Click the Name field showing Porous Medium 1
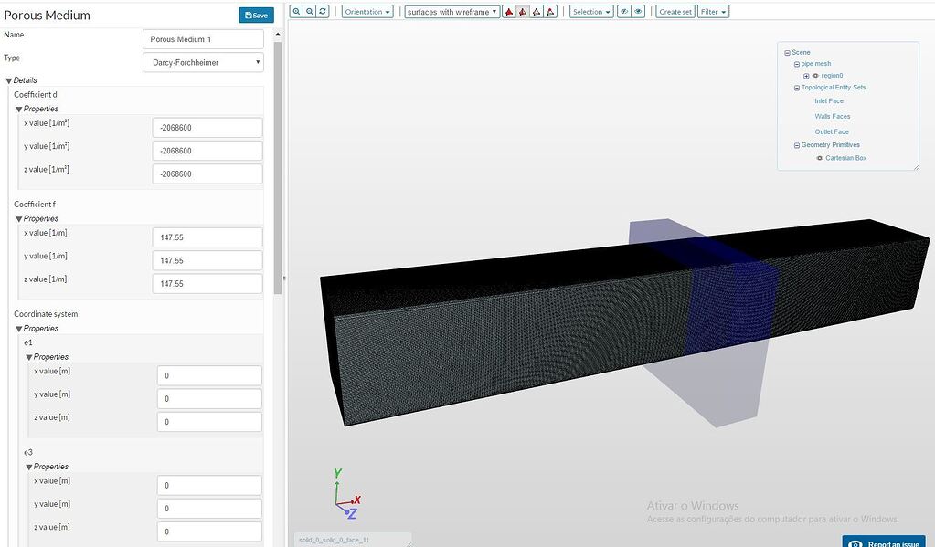This screenshot has height=547, width=935. coord(201,38)
